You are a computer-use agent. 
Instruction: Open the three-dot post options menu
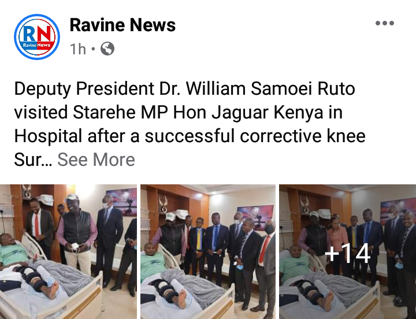[384, 23]
